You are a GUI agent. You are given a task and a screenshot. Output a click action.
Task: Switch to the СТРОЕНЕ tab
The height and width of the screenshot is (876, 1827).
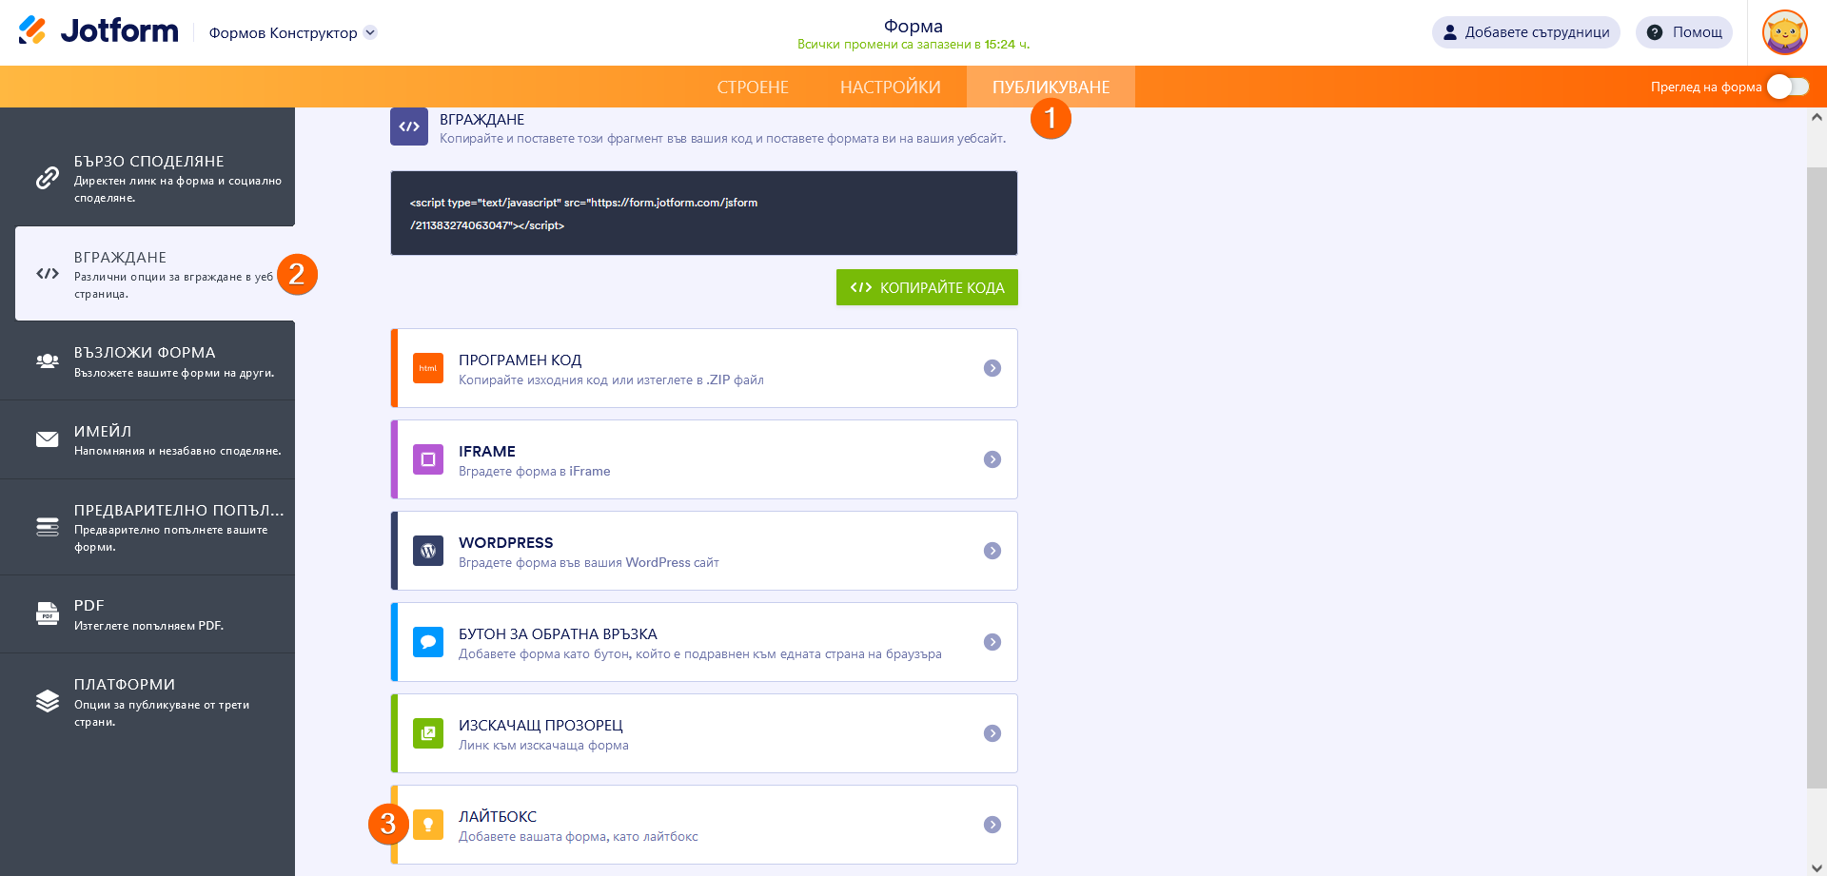coord(753,87)
